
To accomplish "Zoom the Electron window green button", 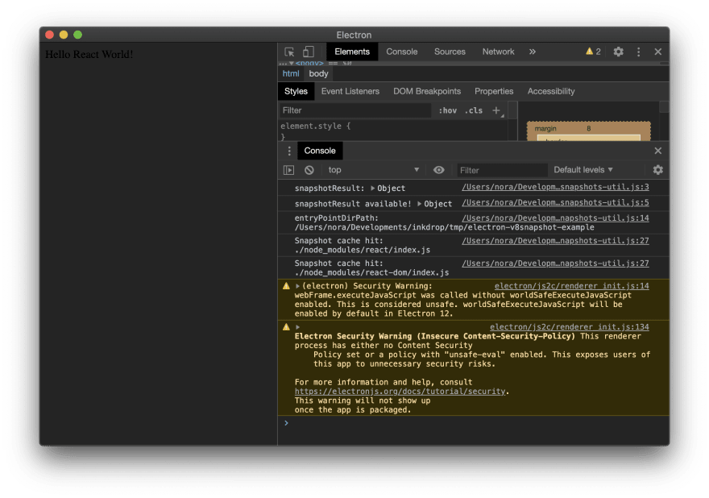I will click(78, 35).
